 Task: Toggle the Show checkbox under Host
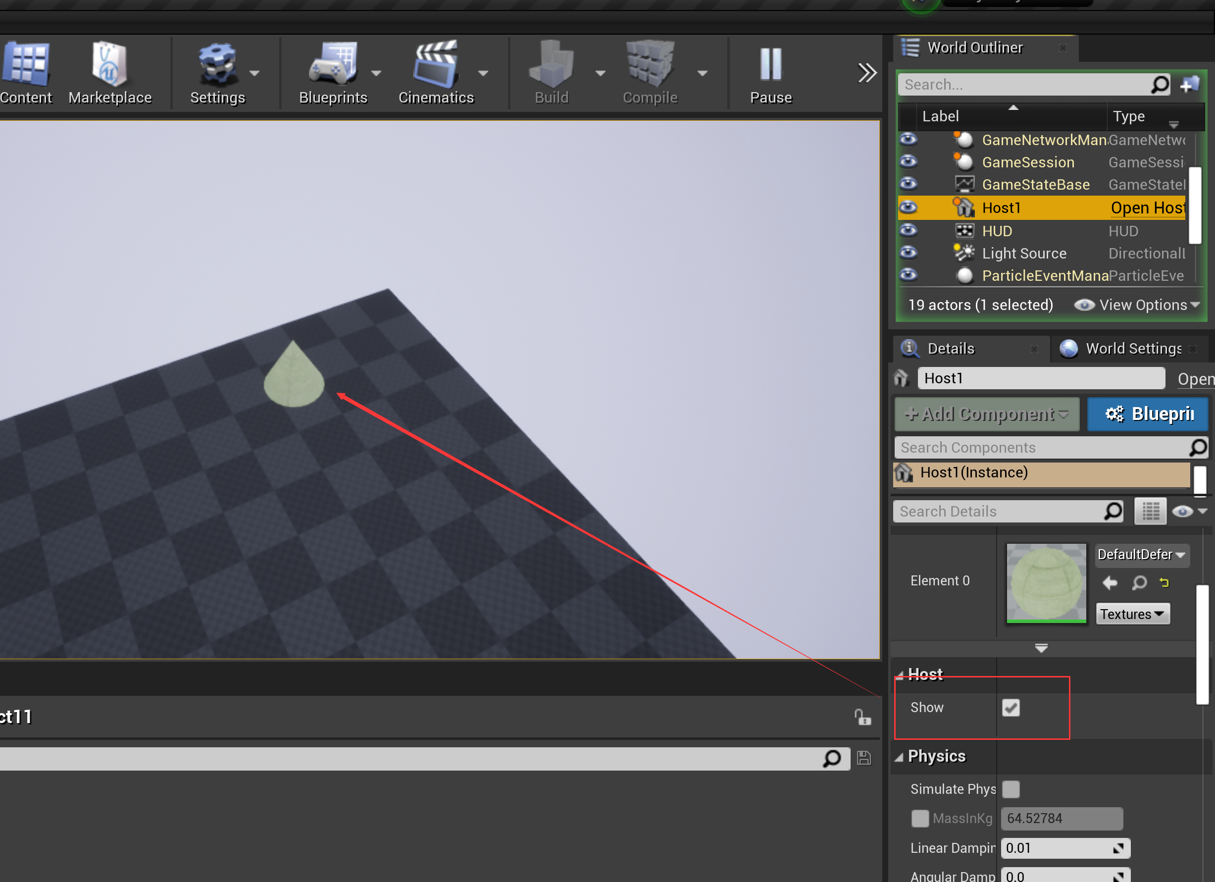[1011, 707]
